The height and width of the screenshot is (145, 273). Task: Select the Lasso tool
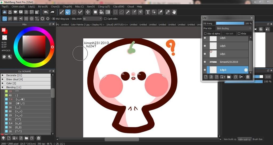pyautogui.click(x=122, y=12)
